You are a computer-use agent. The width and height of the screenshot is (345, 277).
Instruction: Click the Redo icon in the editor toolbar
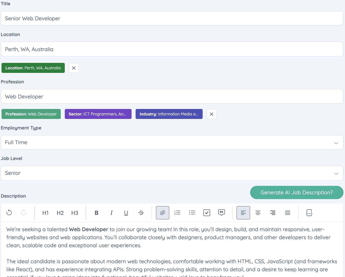point(24,213)
